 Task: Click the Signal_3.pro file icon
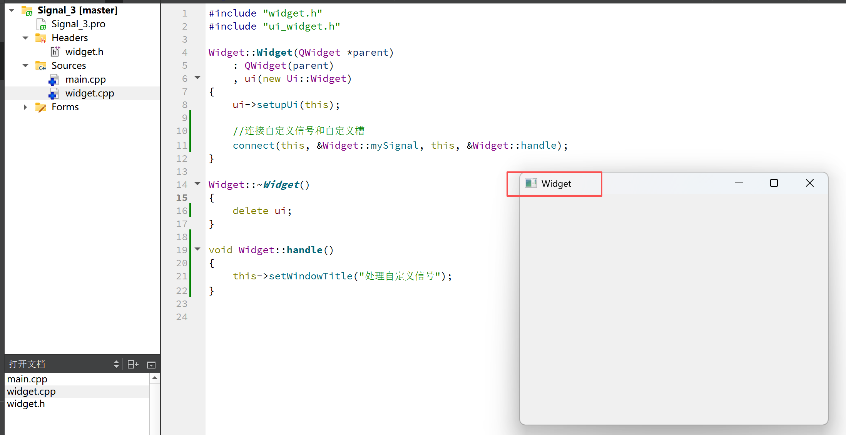tap(42, 25)
